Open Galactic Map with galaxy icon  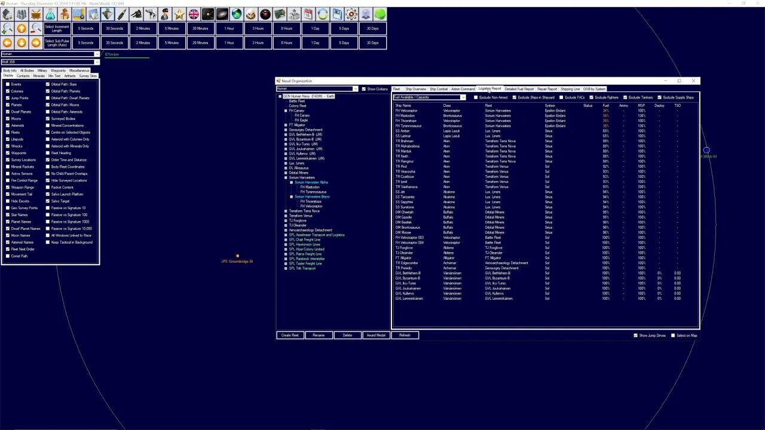point(222,14)
